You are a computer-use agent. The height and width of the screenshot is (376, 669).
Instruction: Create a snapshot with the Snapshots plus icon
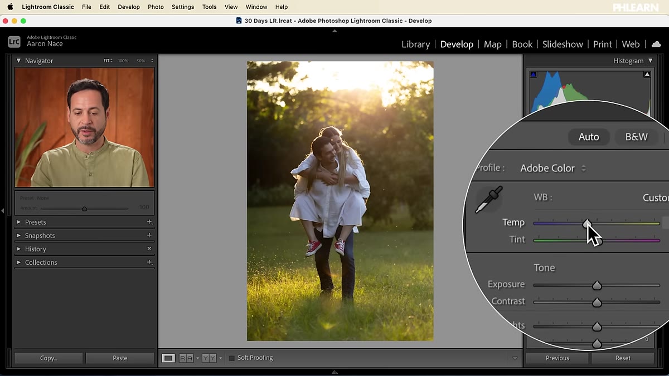tap(149, 235)
